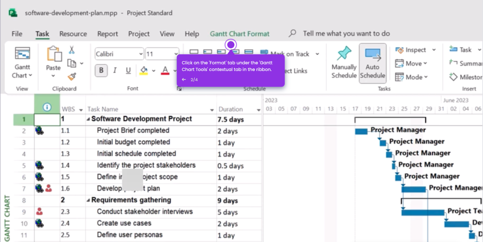
Task: Cut selection with the scissors icon
Action: pyautogui.click(x=72, y=50)
